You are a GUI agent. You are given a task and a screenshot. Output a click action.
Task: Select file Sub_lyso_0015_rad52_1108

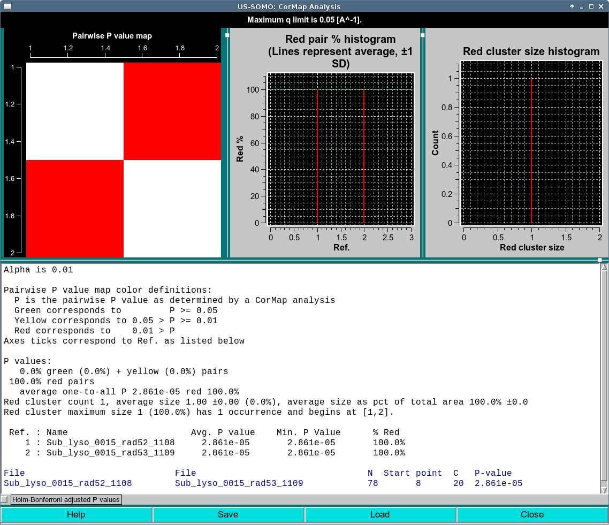click(67, 483)
